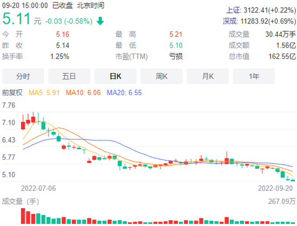Click the green down arrow icon
Viewport: 297px width, 226px height.
click(100, 21)
